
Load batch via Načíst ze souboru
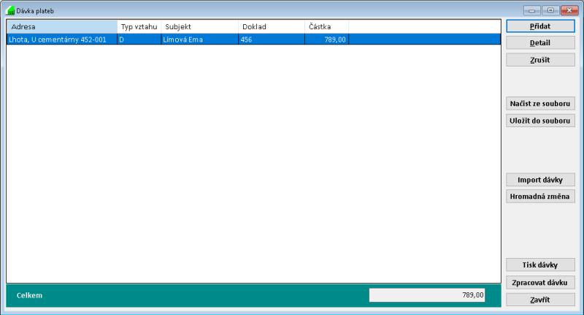point(540,104)
